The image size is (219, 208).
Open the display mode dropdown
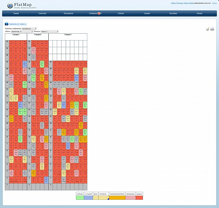coord(29,28)
